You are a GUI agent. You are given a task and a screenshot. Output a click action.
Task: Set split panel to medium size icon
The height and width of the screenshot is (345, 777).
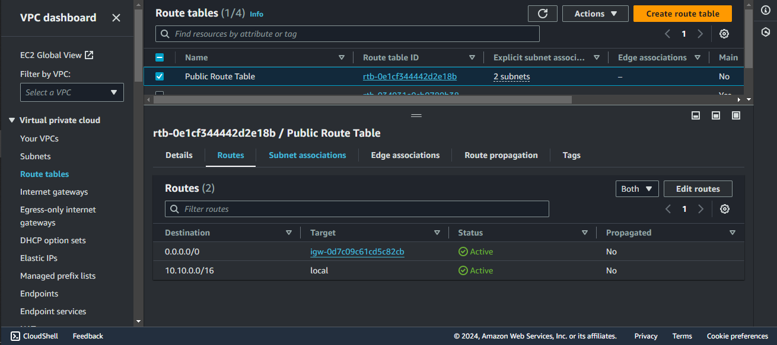[x=716, y=115]
